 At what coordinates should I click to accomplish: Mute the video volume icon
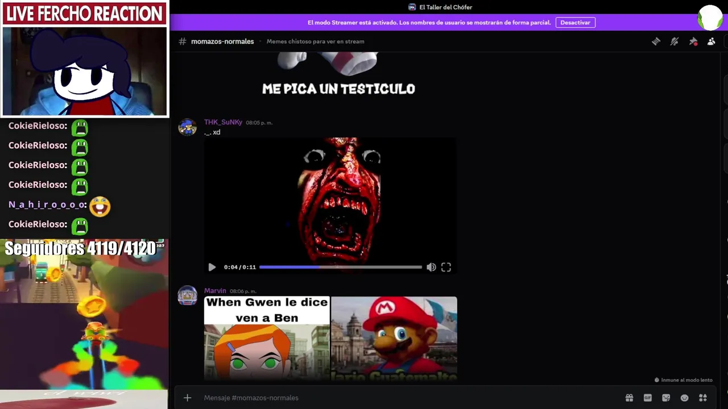tap(431, 267)
